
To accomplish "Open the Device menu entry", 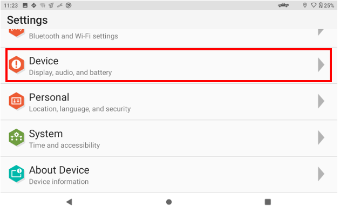I will point(169,65).
